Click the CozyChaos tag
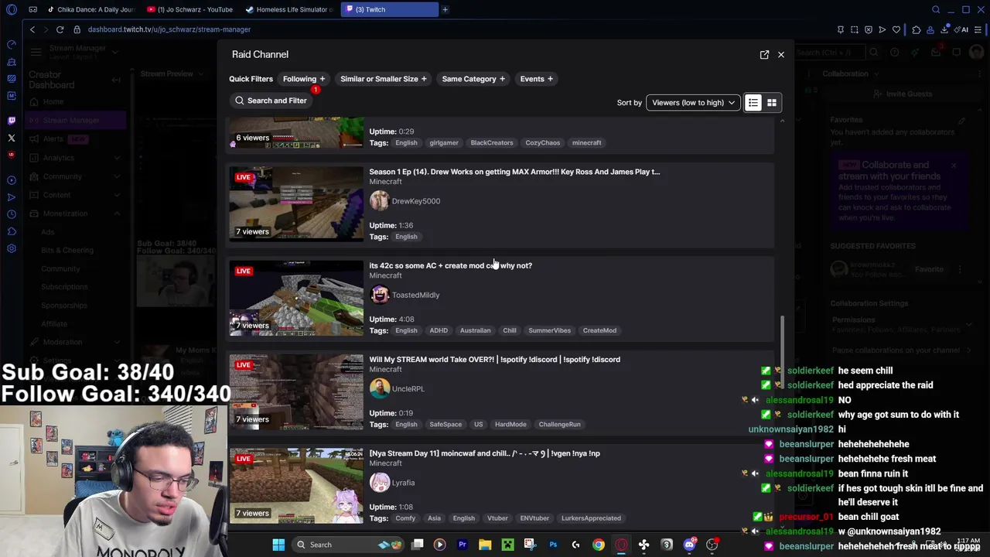Screen dimensions: 990x557 pyautogui.click(x=542, y=143)
